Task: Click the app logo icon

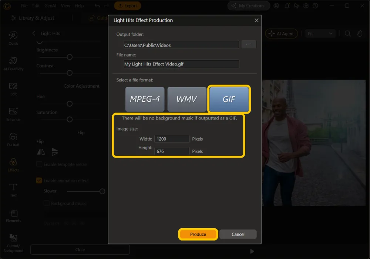Action: point(7,6)
